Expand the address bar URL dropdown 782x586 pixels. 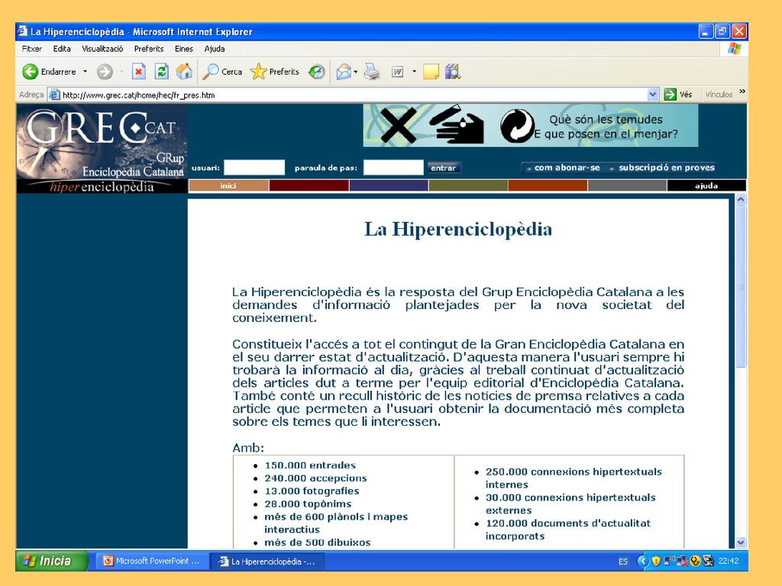pyautogui.click(x=652, y=94)
